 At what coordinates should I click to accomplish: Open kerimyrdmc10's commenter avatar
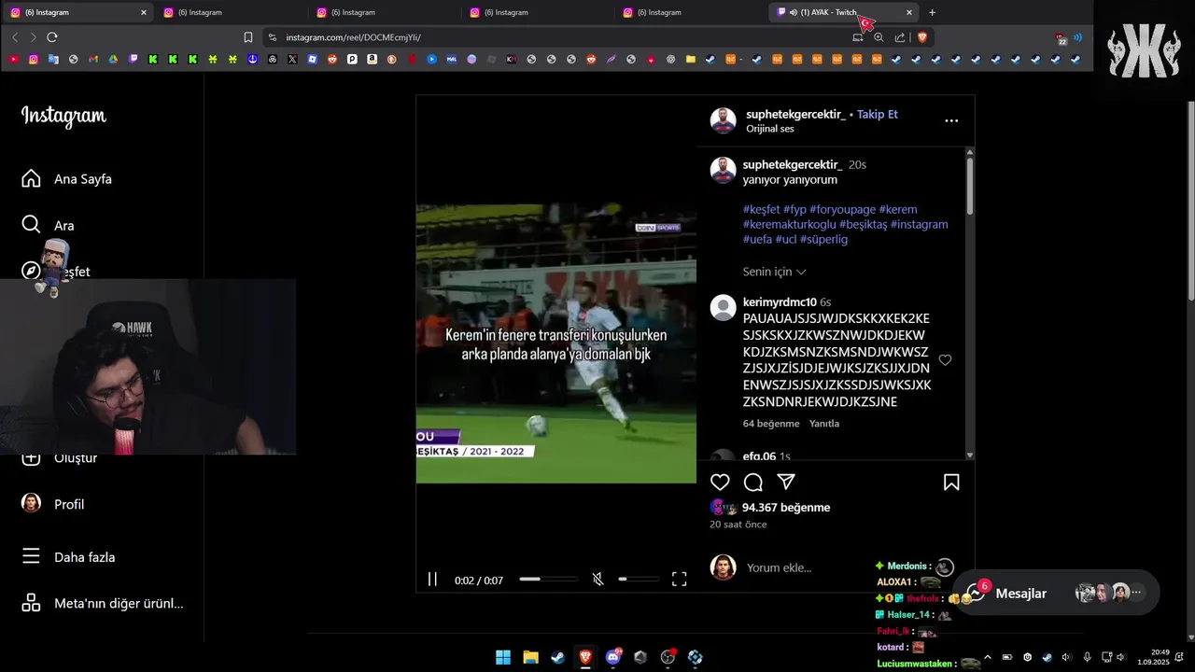coord(724,308)
